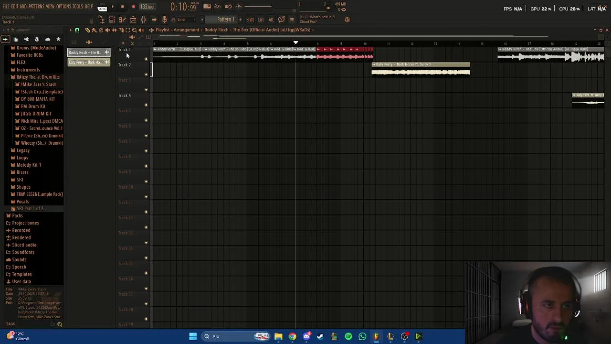Select the Zoom magnifier tool in playlist
The height and width of the screenshot is (344, 611).
tap(134, 30)
